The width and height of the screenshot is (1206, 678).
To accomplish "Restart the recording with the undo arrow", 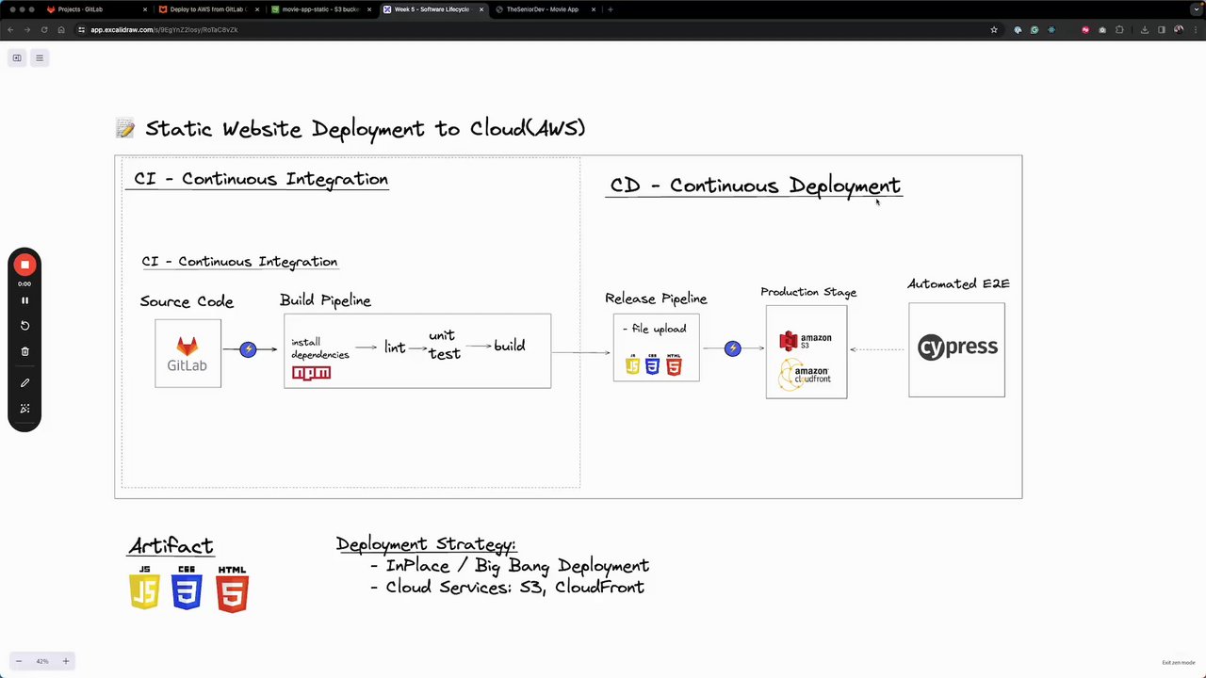I will pos(24,326).
